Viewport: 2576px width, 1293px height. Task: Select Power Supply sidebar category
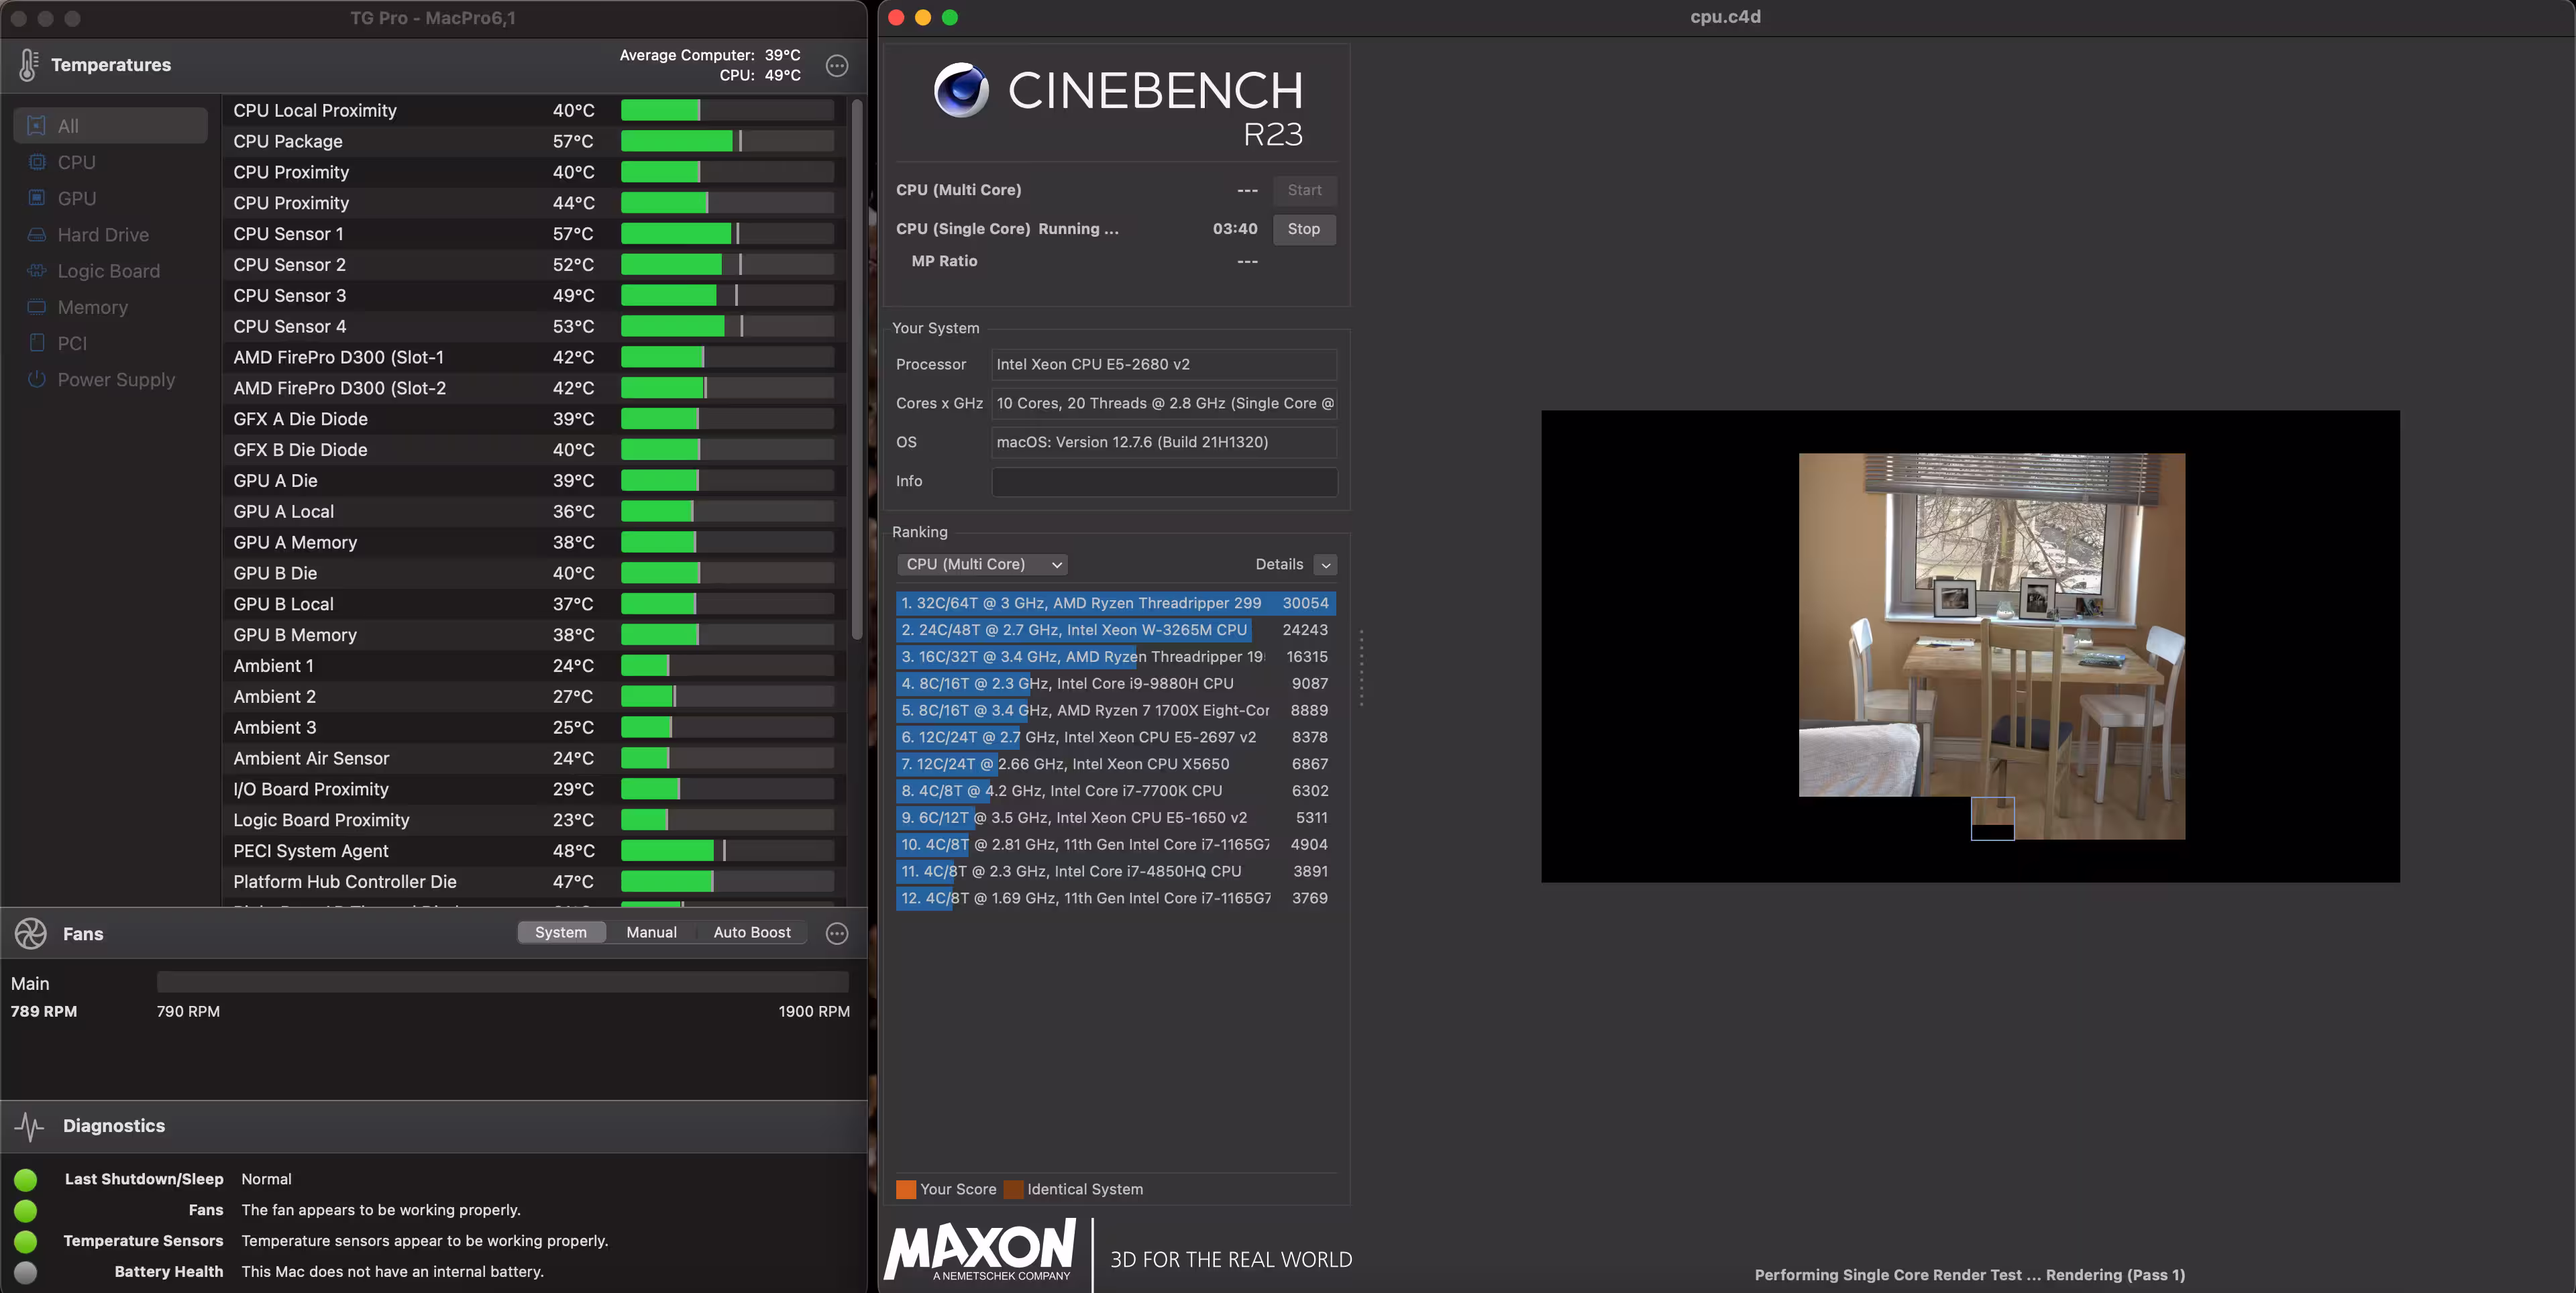coord(115,380)
